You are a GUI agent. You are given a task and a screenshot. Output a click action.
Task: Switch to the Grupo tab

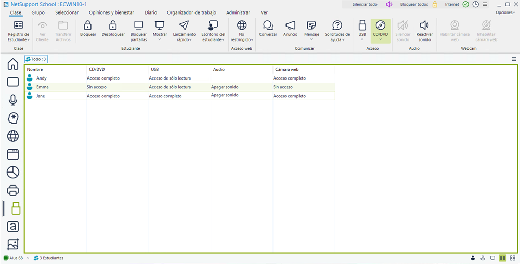tap(38, 12)
